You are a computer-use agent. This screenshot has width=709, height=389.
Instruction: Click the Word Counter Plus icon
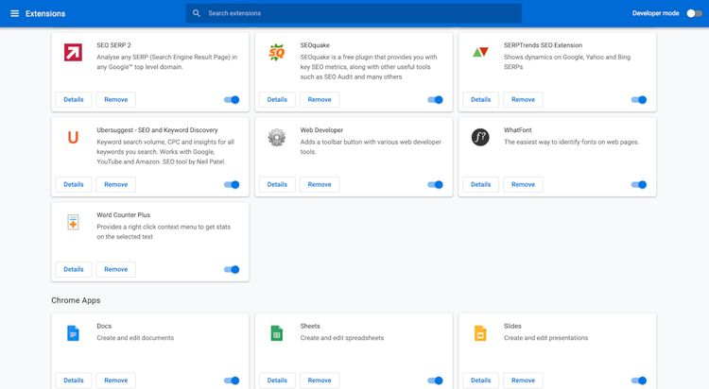pos(73,222)
